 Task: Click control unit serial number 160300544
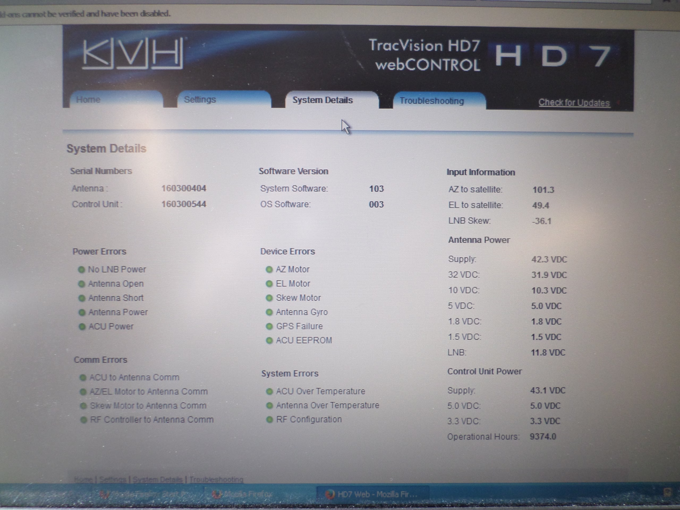point(184,204)
